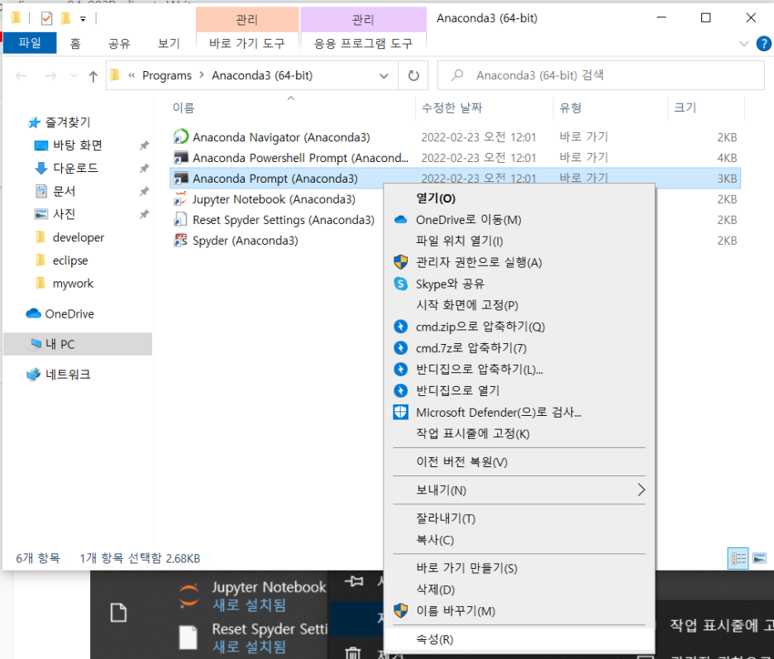Choose 바로 가기 만들기(S)
The height and width of the screenshot is (659, 774).
coord(519,568)
